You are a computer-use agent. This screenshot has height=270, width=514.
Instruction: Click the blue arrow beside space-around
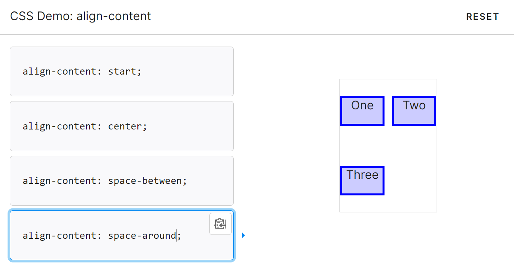click(x=243, y=235)
